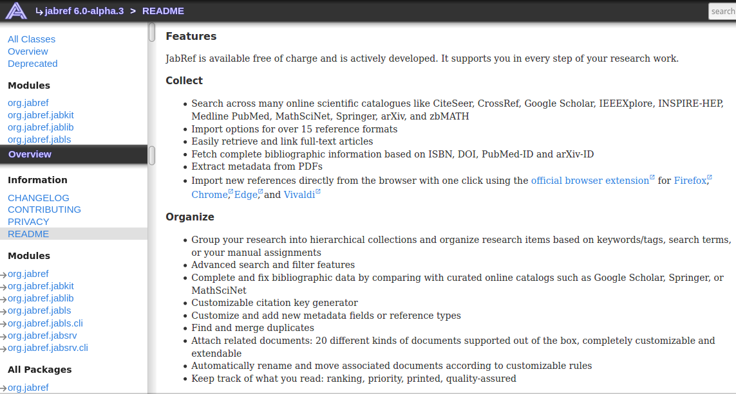Click the external-link icon after Edge

[x=261, y=192]
